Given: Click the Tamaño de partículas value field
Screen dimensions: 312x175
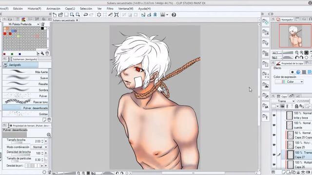Looking at the screenshot, I should (x=38, y=159).
